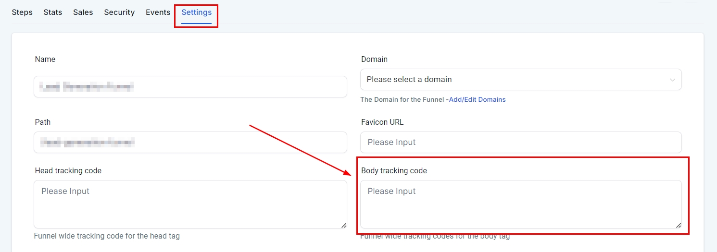
Task: Click the Settings tab
Action: (196, 12)
